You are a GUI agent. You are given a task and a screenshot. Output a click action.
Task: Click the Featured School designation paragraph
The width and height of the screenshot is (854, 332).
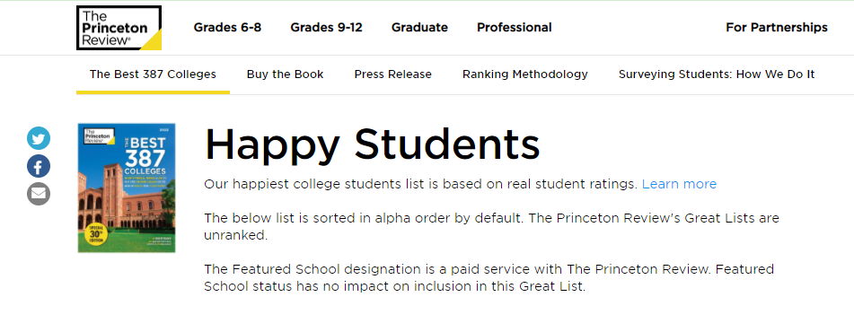[x=489, y=277]
